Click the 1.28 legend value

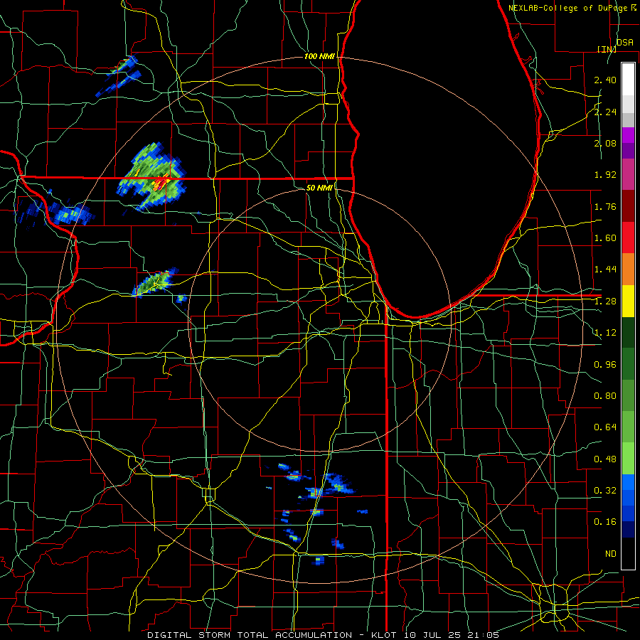click(605, 302)
